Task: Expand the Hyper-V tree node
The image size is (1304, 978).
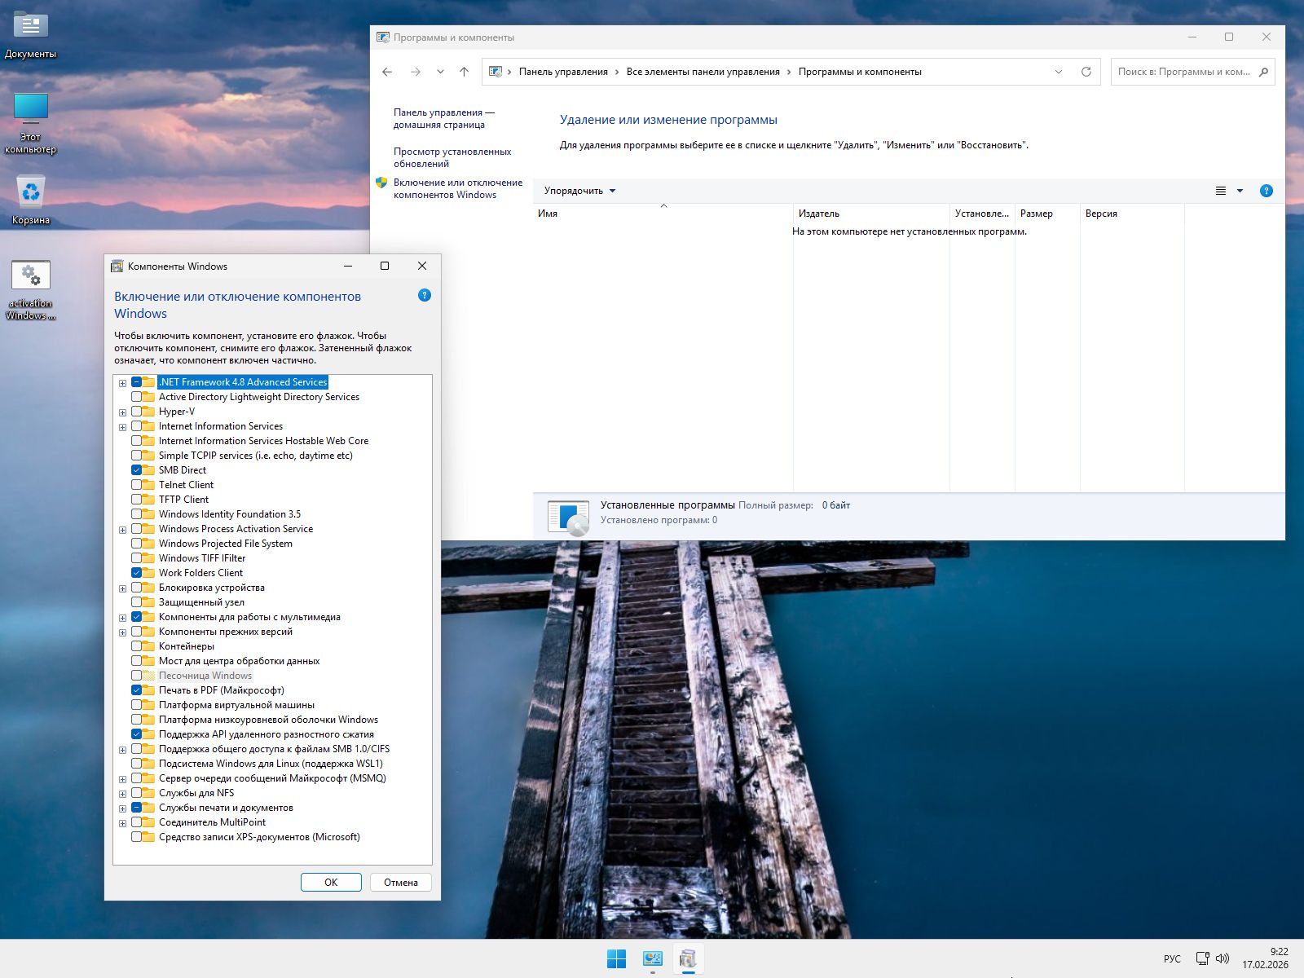Action: click(x=122, y=412)
